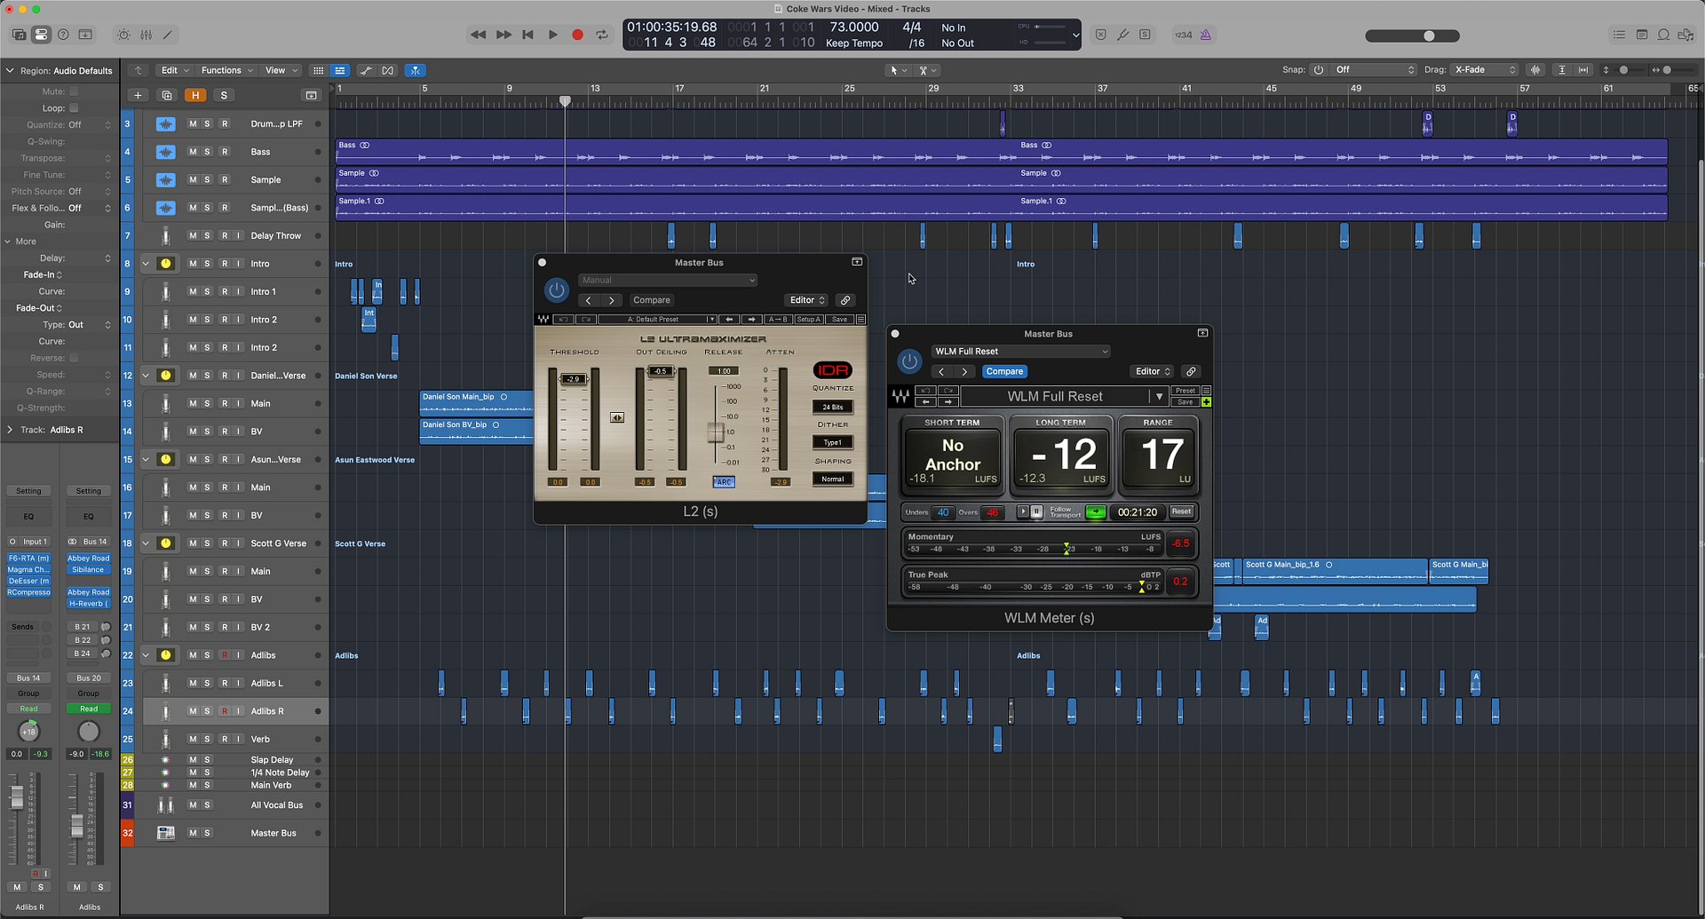Toggle Cycle mode in transport
Image resolution: width=1705 pixels, height=919 pixels.
602,35
